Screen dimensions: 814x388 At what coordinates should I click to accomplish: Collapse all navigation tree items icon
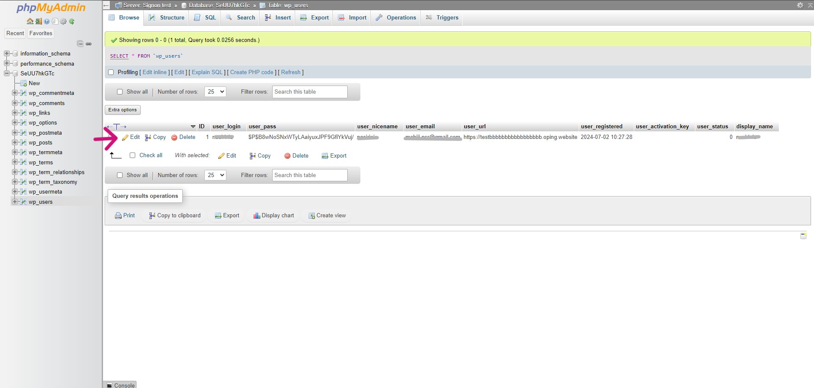pos(80,44)
